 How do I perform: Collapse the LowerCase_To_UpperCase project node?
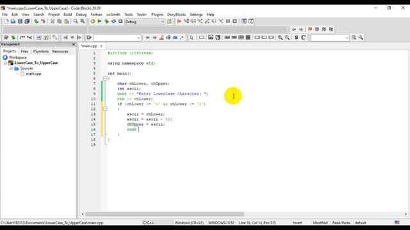pyautogui.click(x=5, y=63)
